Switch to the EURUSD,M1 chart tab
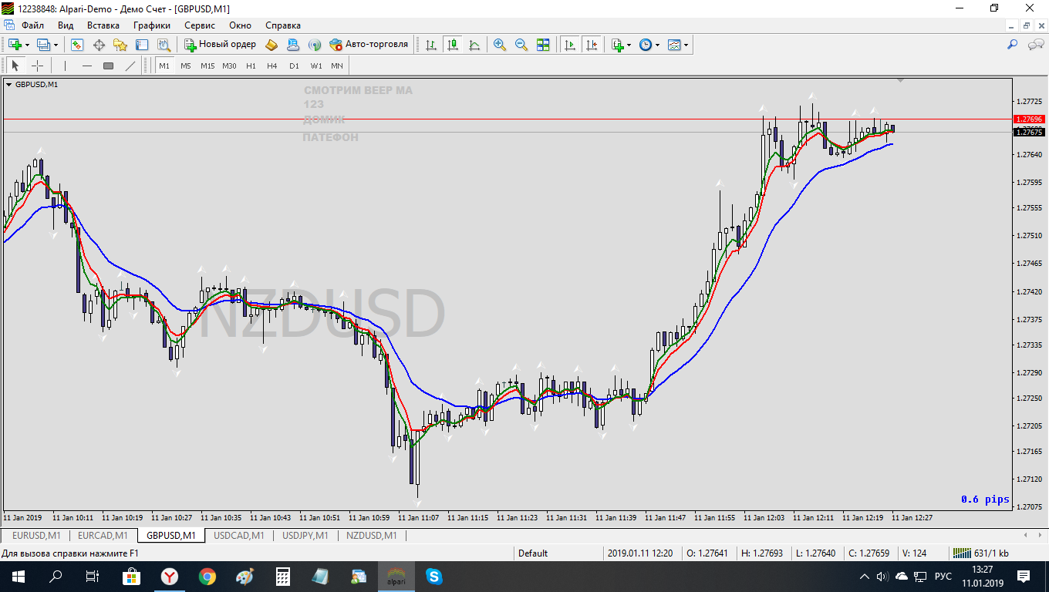1049x592 pixels. click(x=37, y=535)
